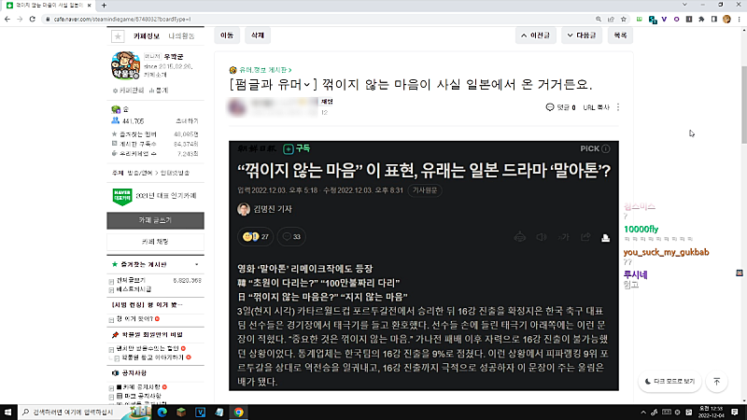Go to next post with 다음글
The width and height of the screenshot is (747, 420).
coord(582,35)
